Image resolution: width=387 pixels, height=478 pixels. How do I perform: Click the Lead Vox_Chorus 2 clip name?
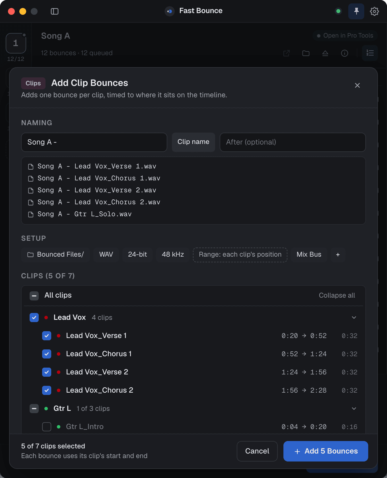[x=100, y=390]
